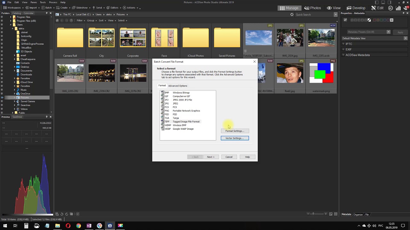
Task: Open the Sort dropdown
Action: point(102,20)
